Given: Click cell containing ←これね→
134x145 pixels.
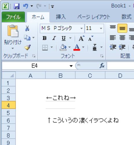Looking at the screenshot, I should coord(60,98).
